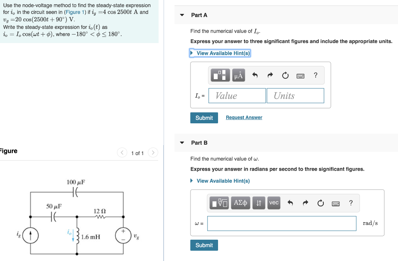Collapse the Part B section
398x261 pixels.
(x=182, y=142)
